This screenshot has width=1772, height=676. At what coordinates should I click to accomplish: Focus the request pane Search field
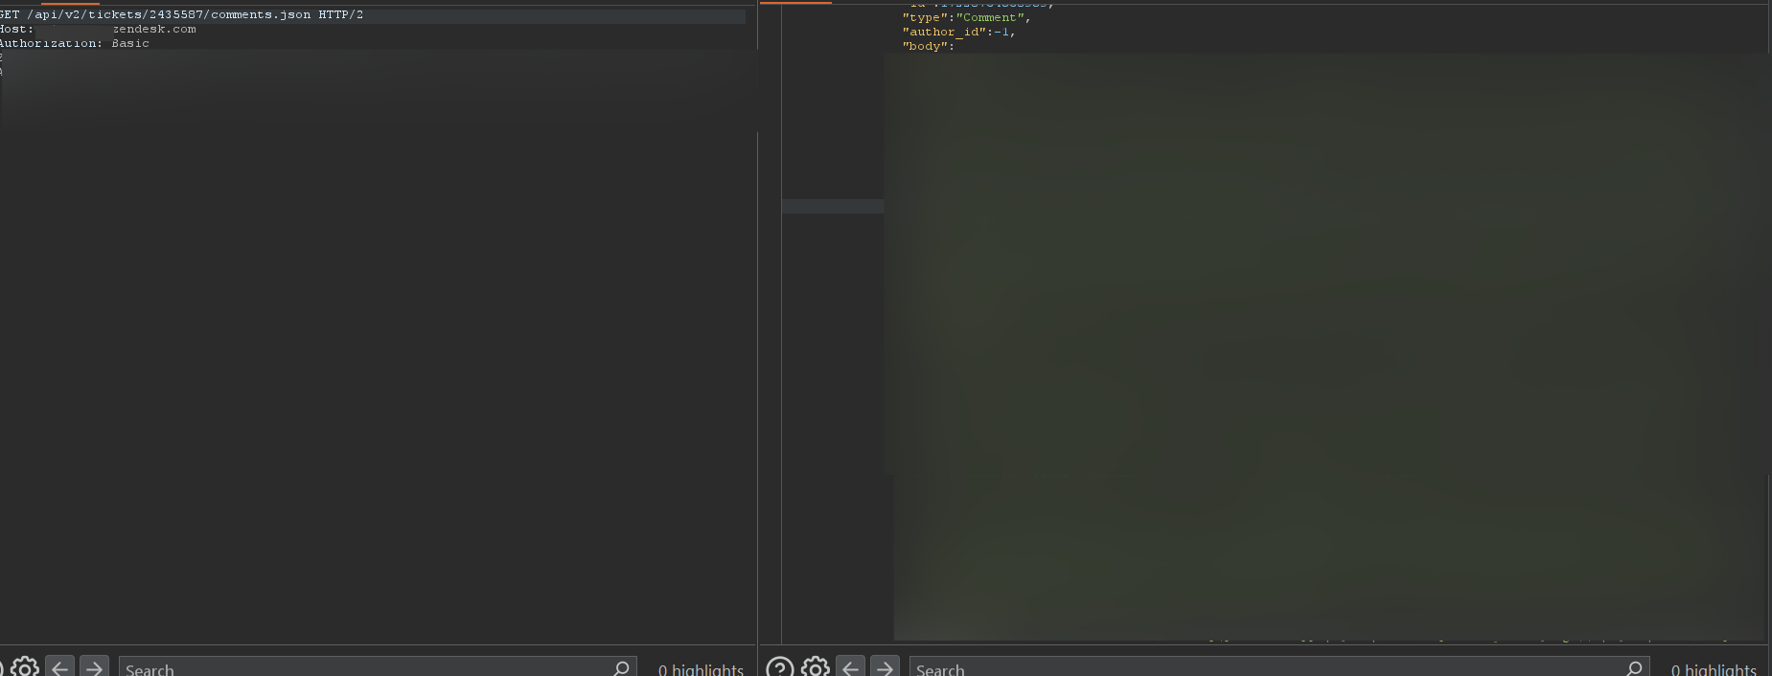(378, 668)
